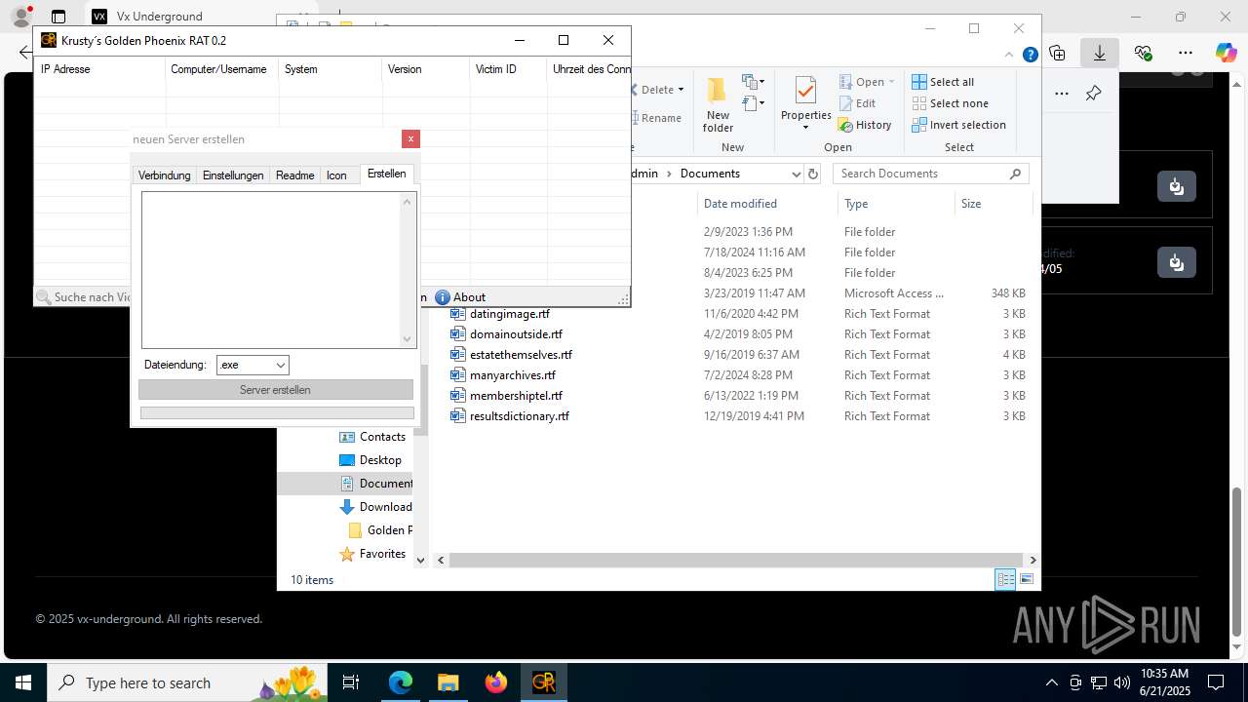
Task: Open Edge Collections toolbar icon
Action: 1057,53
